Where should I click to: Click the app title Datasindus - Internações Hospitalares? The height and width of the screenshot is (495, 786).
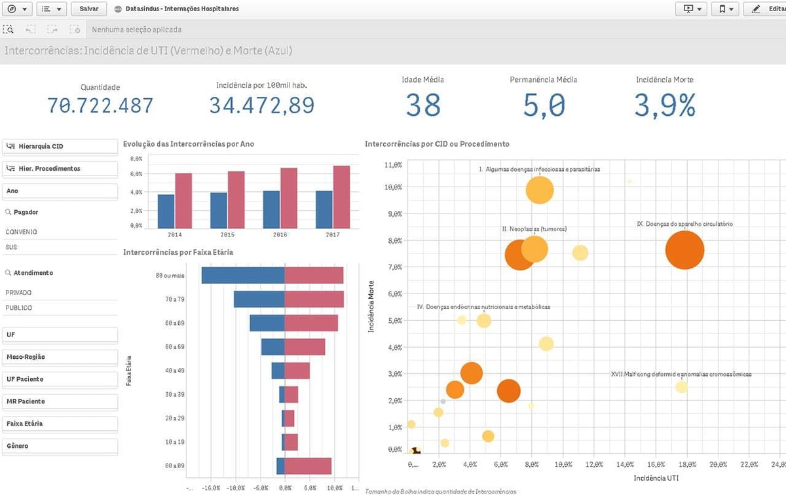[x=183, y=9]
